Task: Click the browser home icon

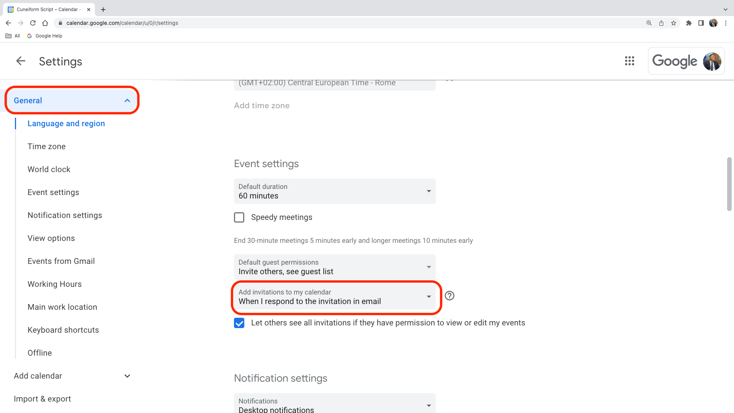Action: point(45,23)
